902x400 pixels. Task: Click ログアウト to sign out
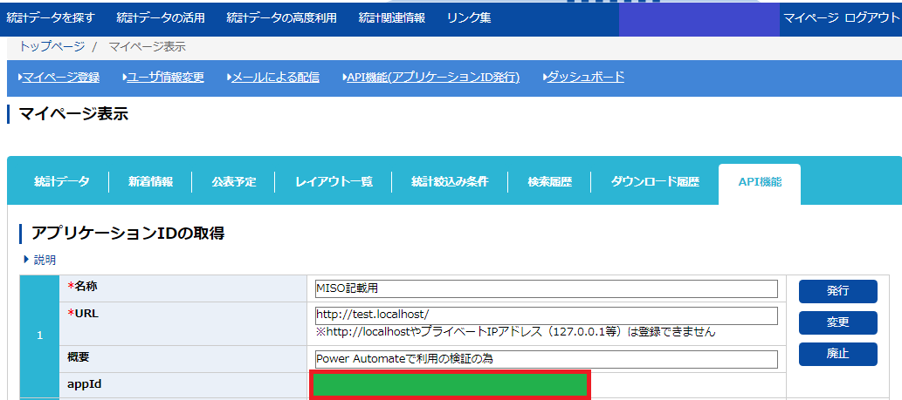[872, 17]
